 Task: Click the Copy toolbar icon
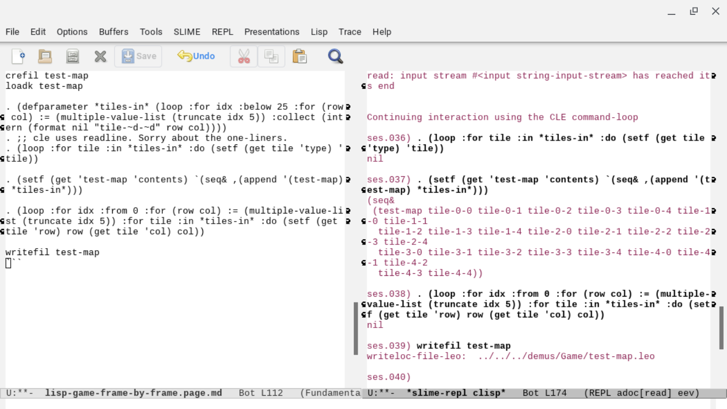(271, 56)
